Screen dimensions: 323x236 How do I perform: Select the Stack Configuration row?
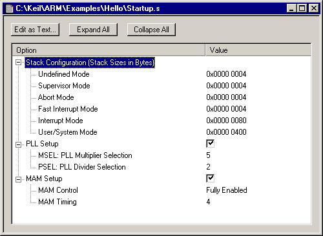pos(90,63)
